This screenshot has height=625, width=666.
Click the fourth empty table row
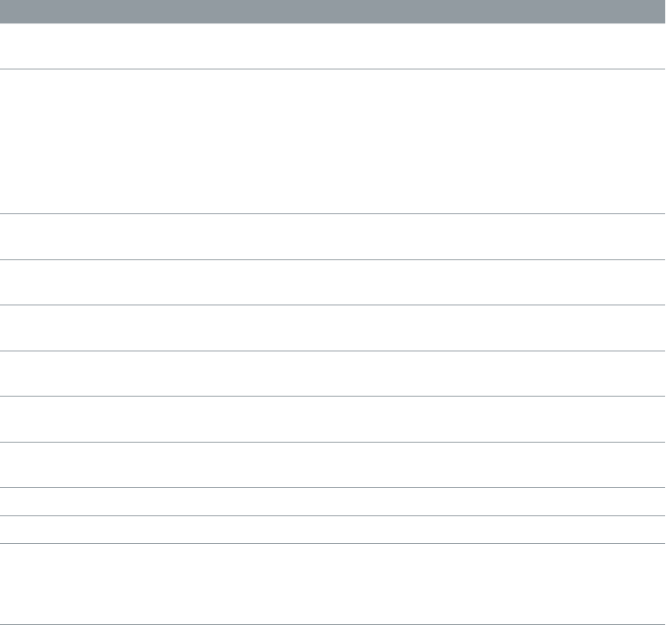click(333, 283)
